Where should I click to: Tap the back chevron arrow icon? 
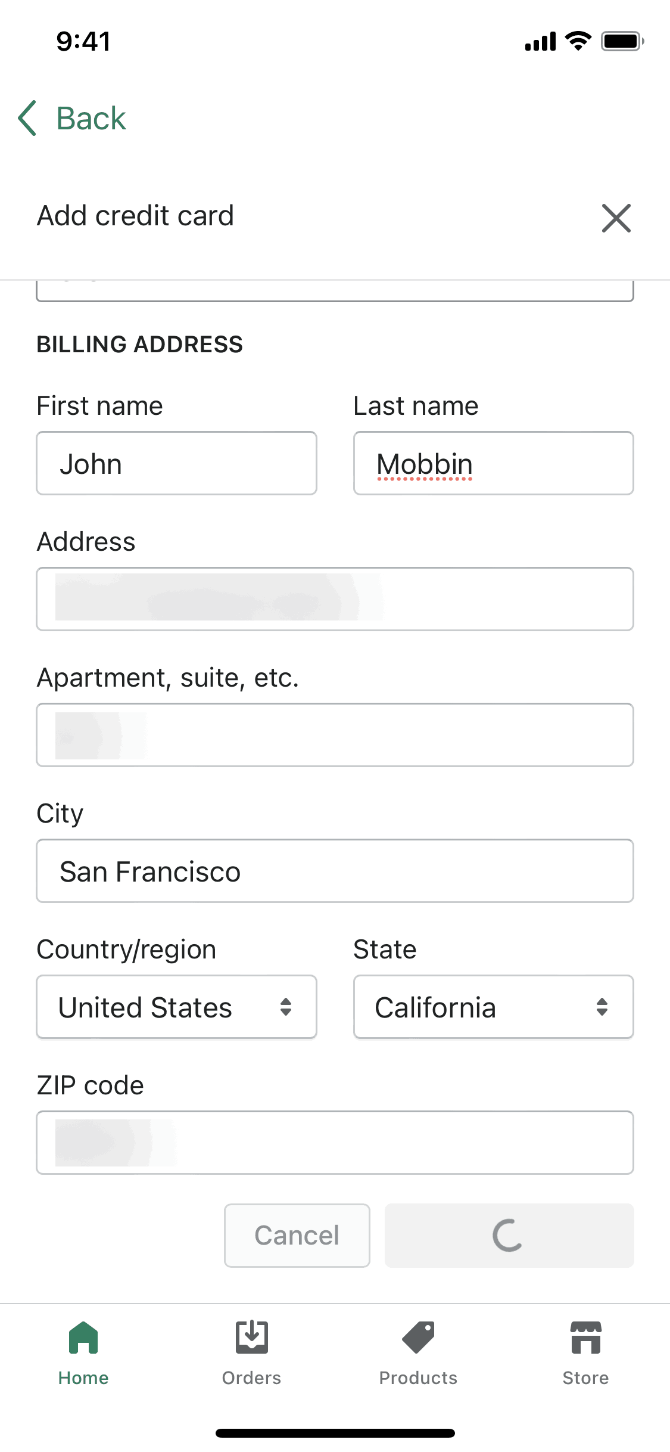point(27,118)
